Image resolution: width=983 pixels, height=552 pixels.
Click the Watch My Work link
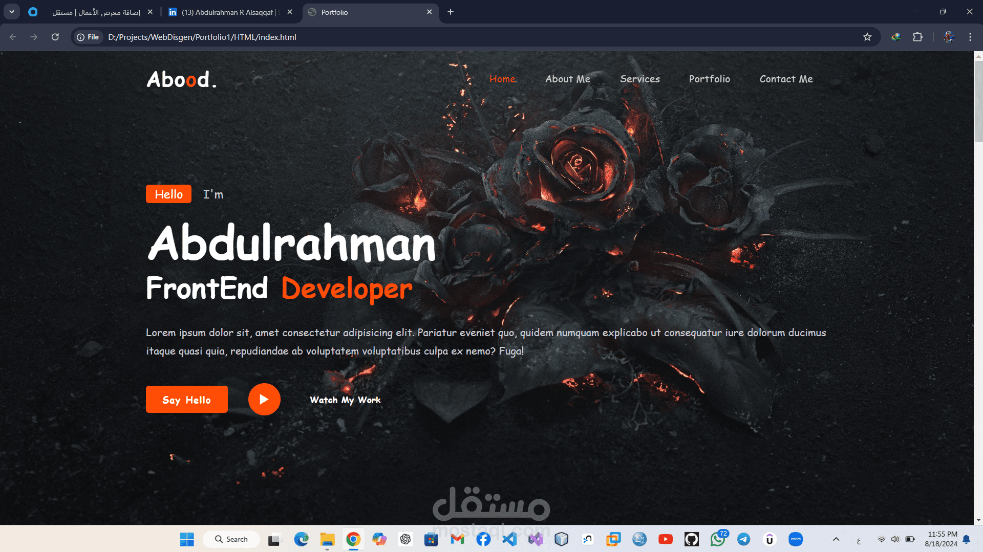coord(345,400)
